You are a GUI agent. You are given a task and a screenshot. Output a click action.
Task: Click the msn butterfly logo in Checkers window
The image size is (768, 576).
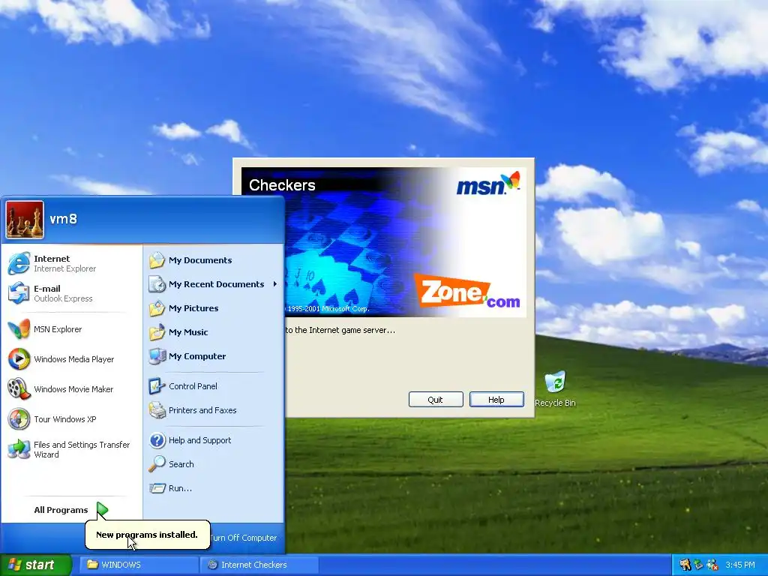[487, 184]
